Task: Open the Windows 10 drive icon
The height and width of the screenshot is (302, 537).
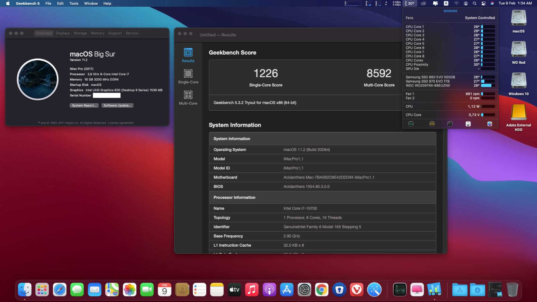Action: click(519, 84)
